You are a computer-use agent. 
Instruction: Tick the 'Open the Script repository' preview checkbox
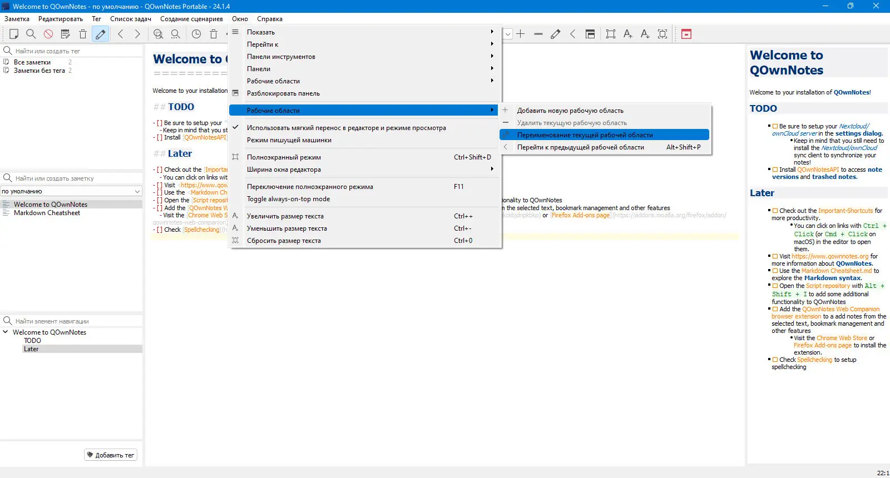tap(775, 286)
